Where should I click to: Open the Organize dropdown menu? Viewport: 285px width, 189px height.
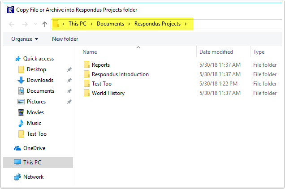point(25,39)
